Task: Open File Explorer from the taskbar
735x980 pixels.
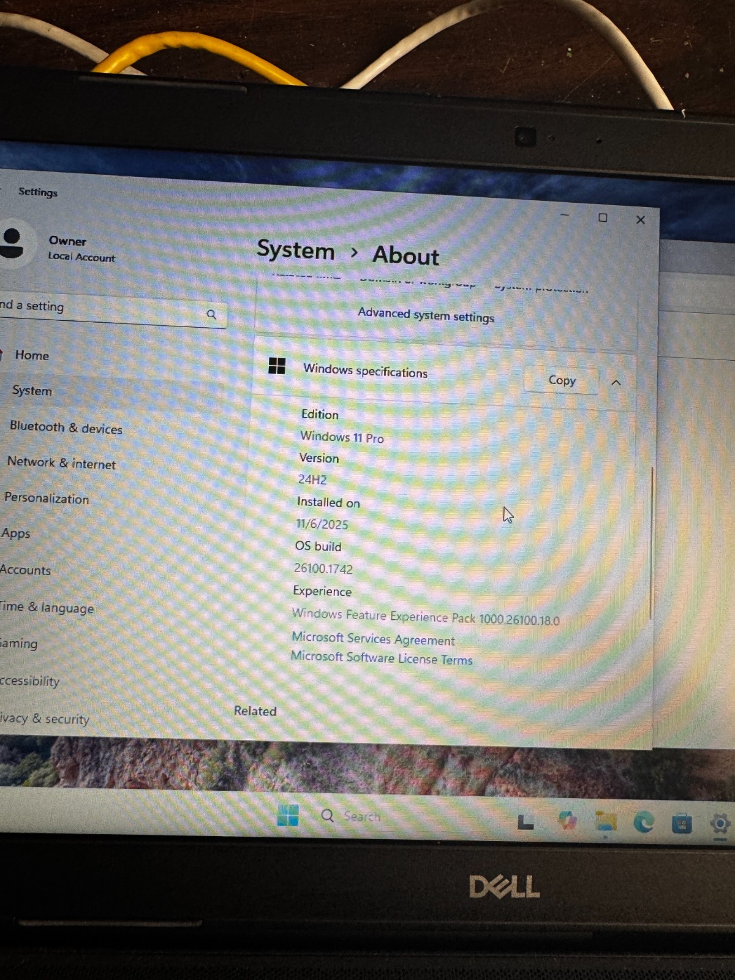Action: pyautogui.click(x=606, y=821)
